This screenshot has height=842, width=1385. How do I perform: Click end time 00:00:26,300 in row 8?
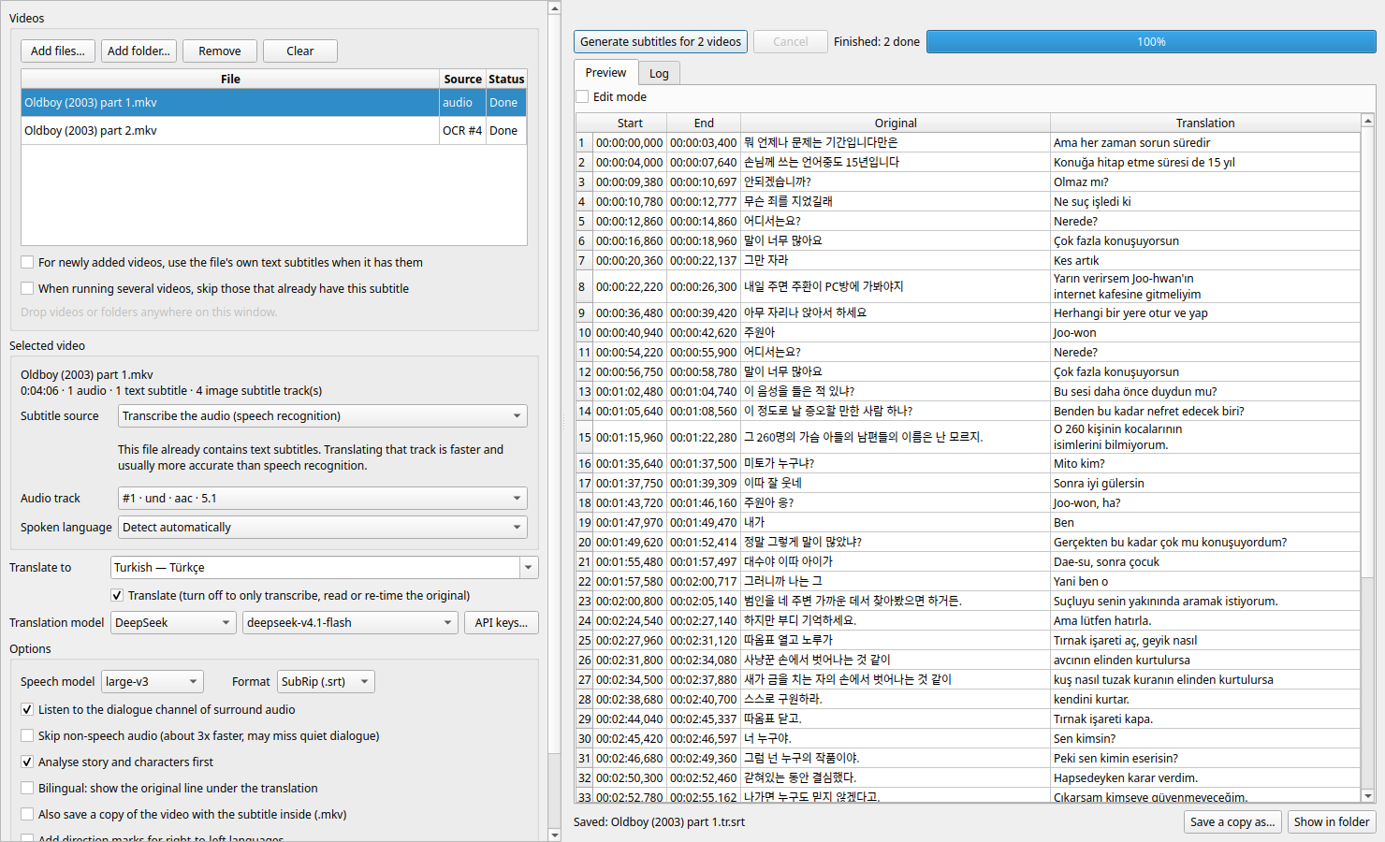click(704, 287)
